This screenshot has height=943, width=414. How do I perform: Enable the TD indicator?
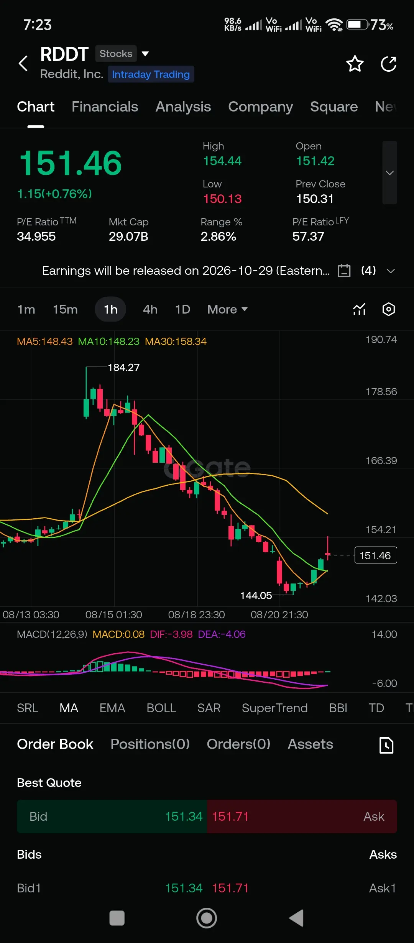point(376,708)
